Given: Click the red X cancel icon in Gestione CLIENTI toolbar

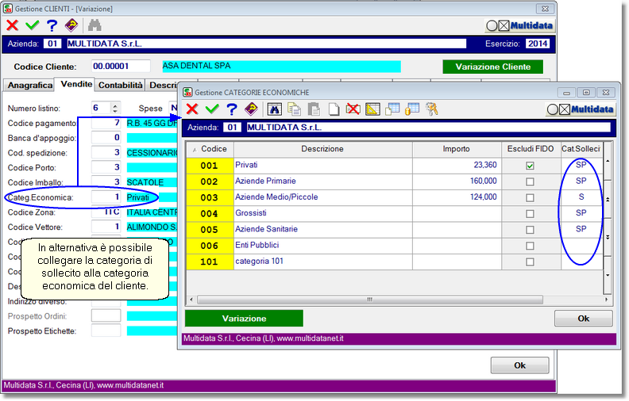Looking at the screenshot, I should coord(13,25).
